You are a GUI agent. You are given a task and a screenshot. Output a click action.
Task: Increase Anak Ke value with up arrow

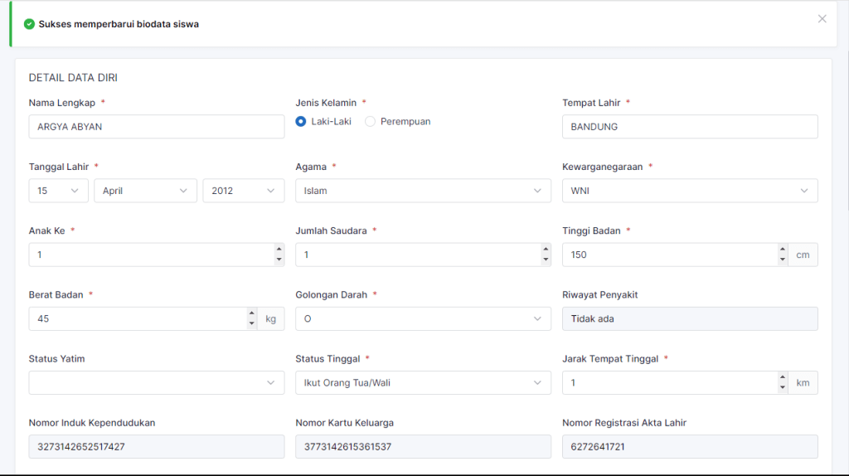click(x=279, y=250)
